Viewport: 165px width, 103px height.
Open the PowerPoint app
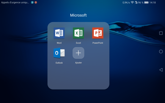click(x=98, y=33)
